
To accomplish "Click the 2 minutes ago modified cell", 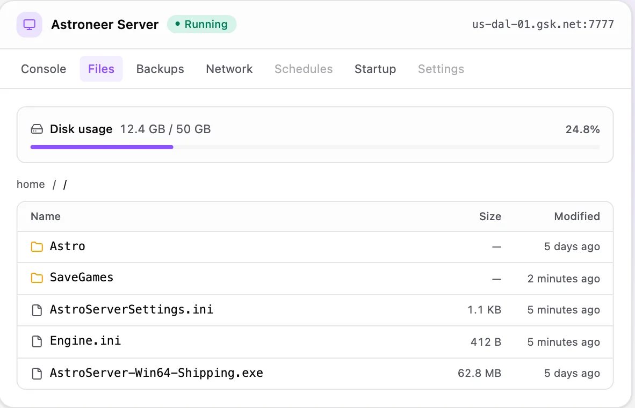I will 564,279.
